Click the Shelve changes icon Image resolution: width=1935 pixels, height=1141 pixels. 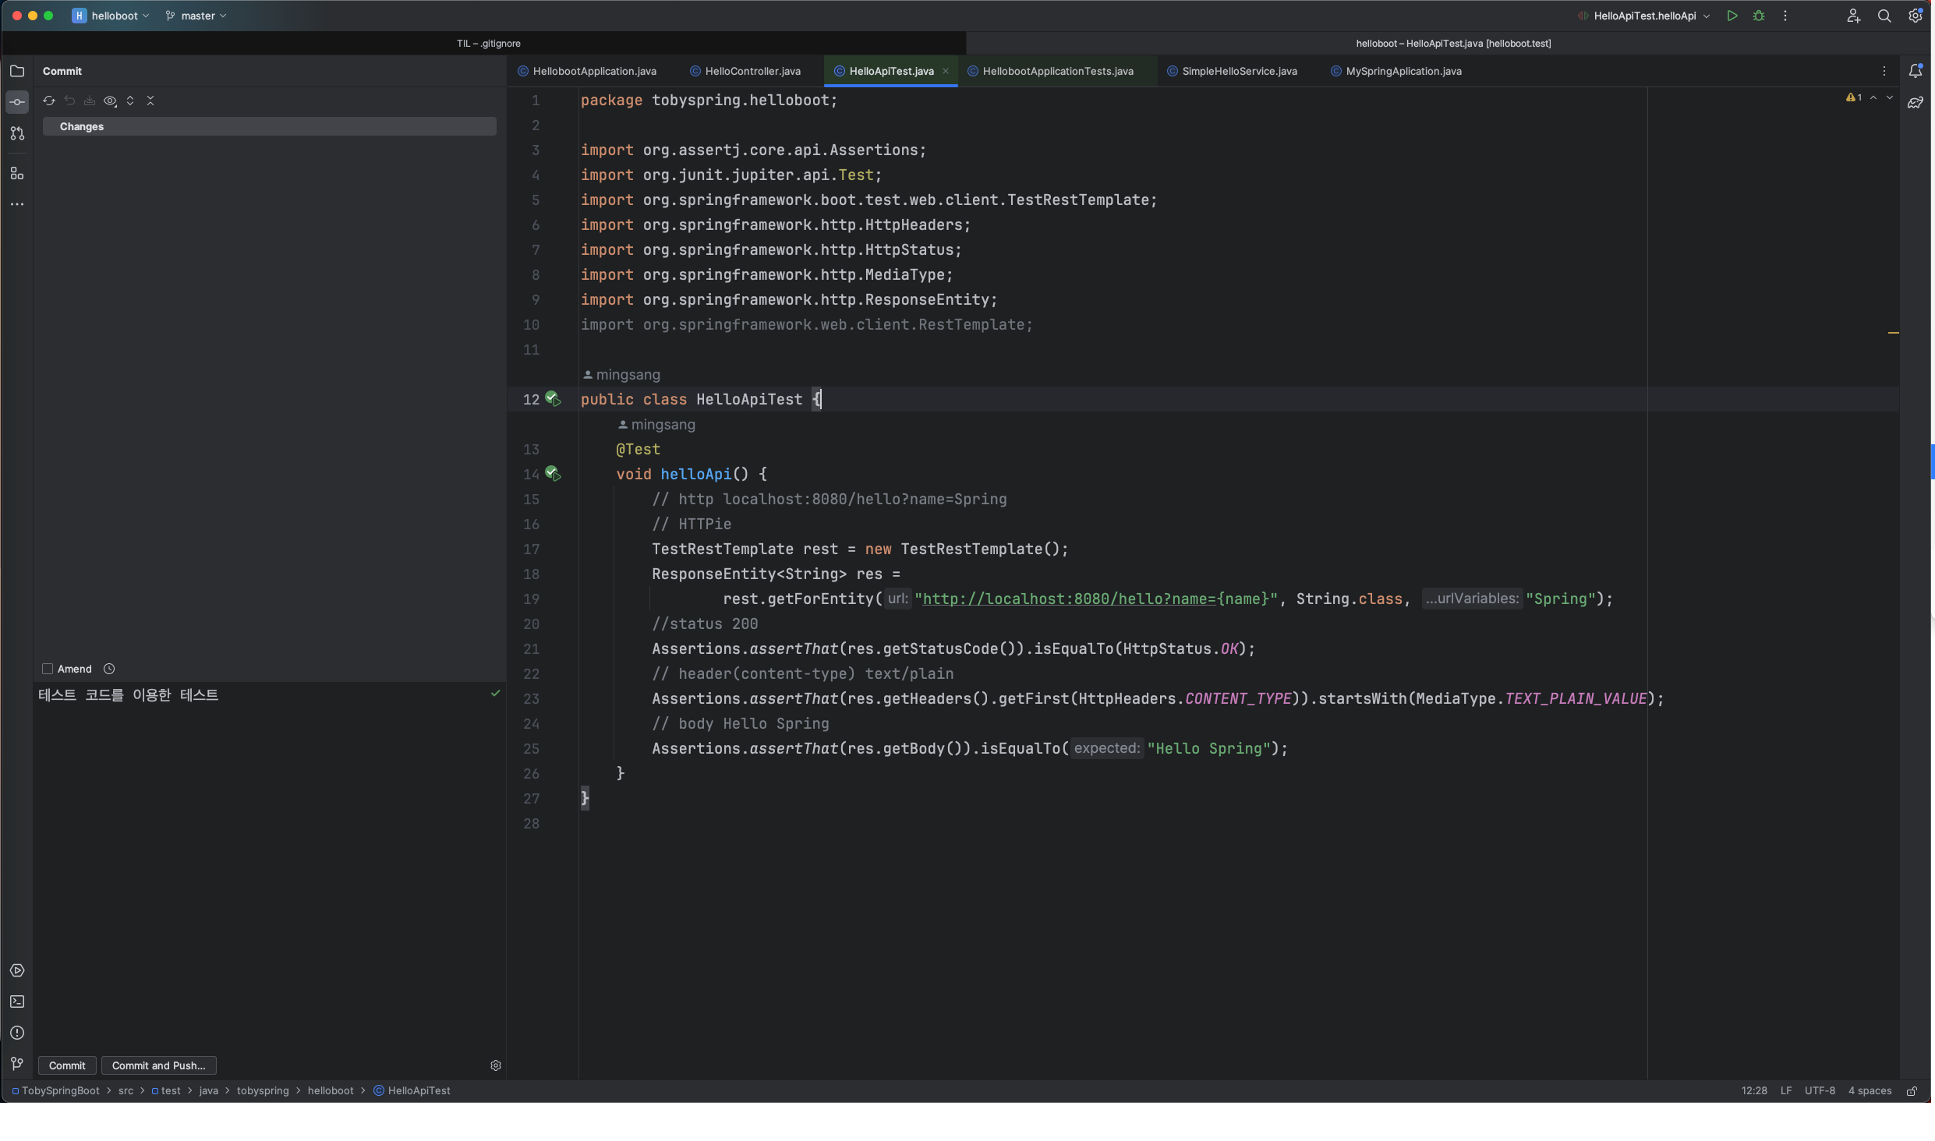coord(90,101)
